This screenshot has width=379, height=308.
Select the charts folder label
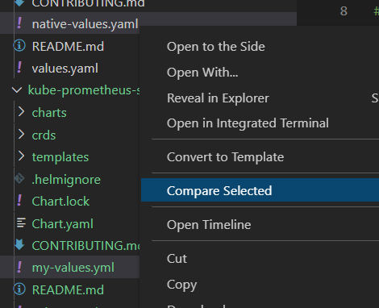click(x=49, y=113)
